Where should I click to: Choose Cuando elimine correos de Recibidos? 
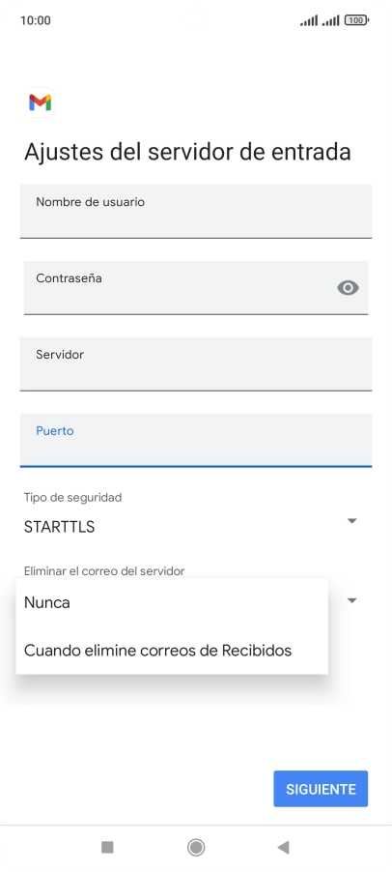tap(172, 650)
